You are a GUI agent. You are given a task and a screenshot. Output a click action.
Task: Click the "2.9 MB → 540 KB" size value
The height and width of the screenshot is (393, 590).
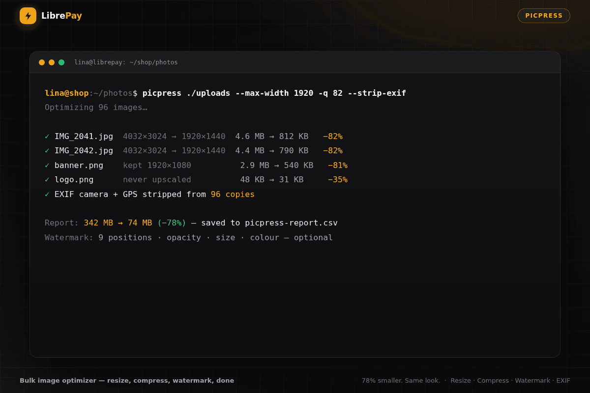[x=277, y=166]
